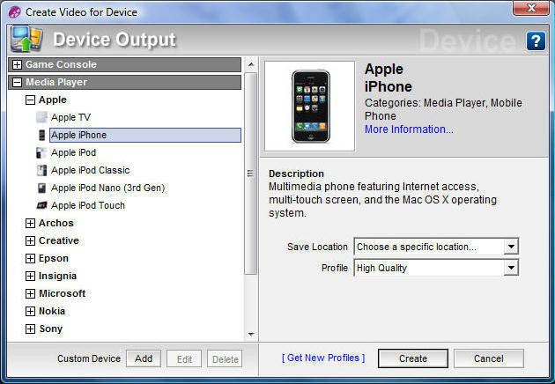Click the Microsoft label
Image resolution: width=555 pixels, height=384 pixels.
(x=63, y=293)
